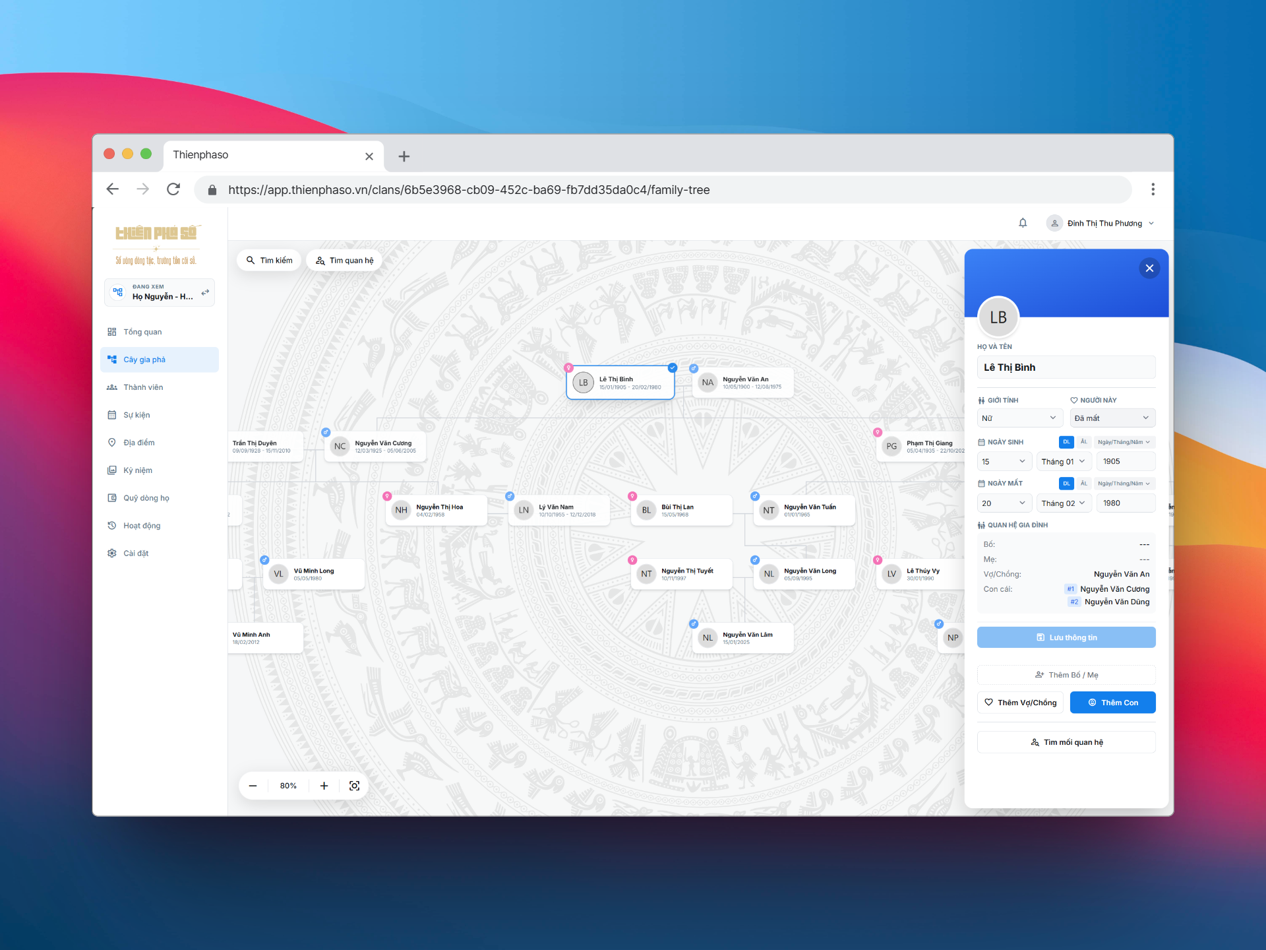Click the Tìm quan hệ button
The height and width of the screenshot is (950, 1266).
tap(344, 261)
